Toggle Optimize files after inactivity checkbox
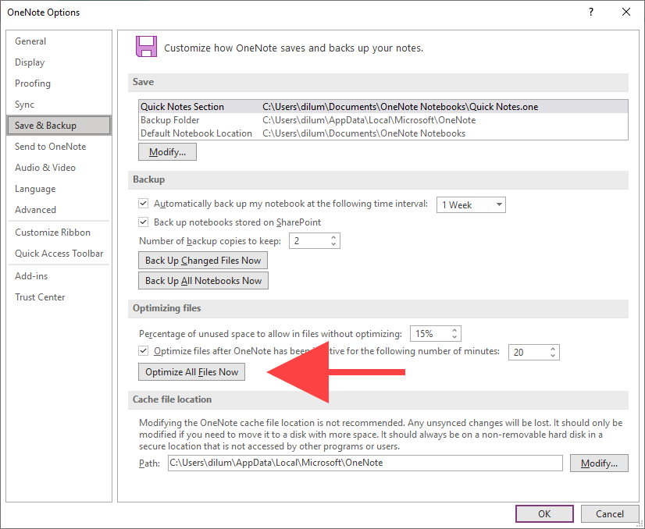The width and height of the screenshot is (645, 529). 143,351
